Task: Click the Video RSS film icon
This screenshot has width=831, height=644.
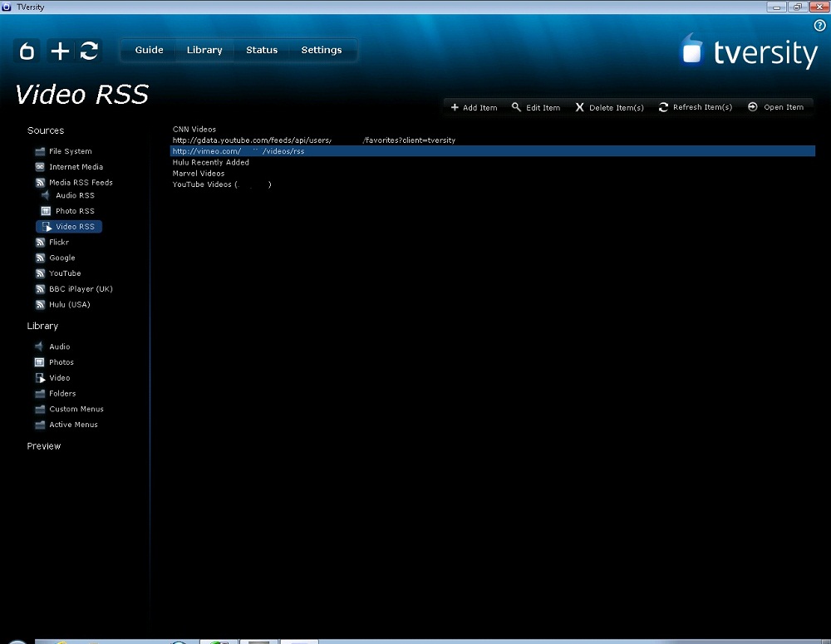Action: [47, 227]
